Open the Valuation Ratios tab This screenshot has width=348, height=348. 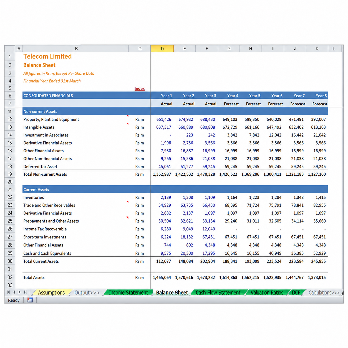[x=267, y=292]
